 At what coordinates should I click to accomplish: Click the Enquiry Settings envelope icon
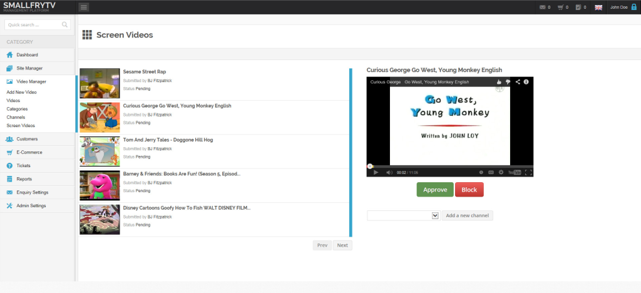coord(10,192)
